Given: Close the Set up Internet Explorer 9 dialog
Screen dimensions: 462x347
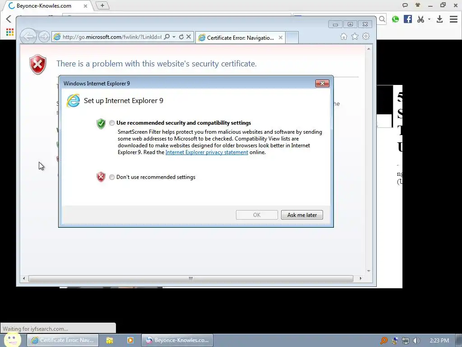Looking at the screenshot, I should [322, 84].
